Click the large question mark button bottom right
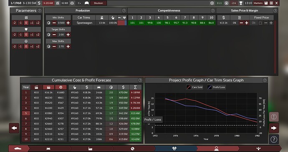Image resolution: width=288 pixels, height=152 pixels. [274, 140]
